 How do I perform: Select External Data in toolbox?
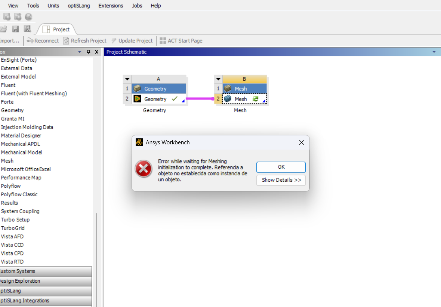pyautogui.click(x=16, y=68)
